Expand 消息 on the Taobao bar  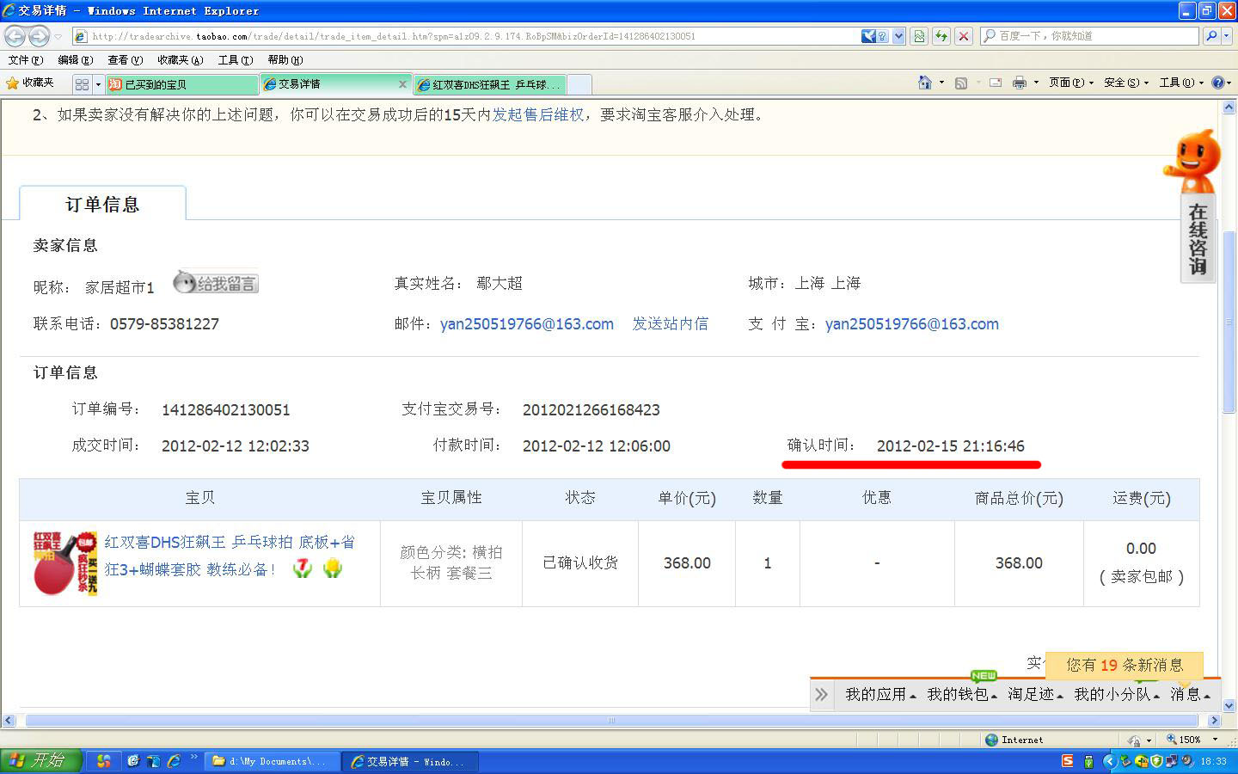pyautogui.click(x=1190, y=694)
